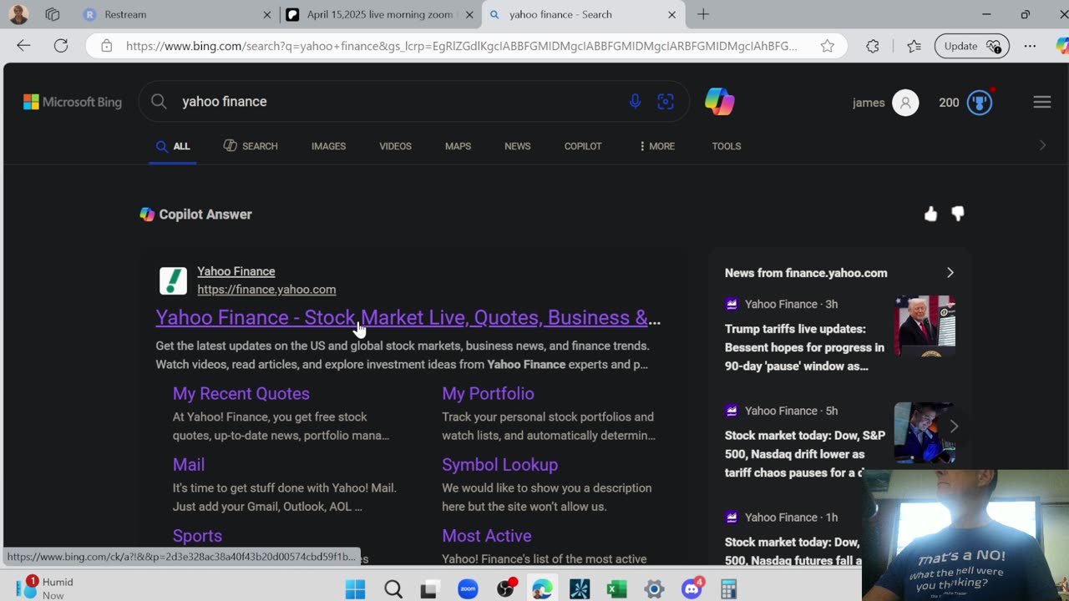
Task: Click the Update button in the Edge toolbar
Action: click(x=971, y=46)
